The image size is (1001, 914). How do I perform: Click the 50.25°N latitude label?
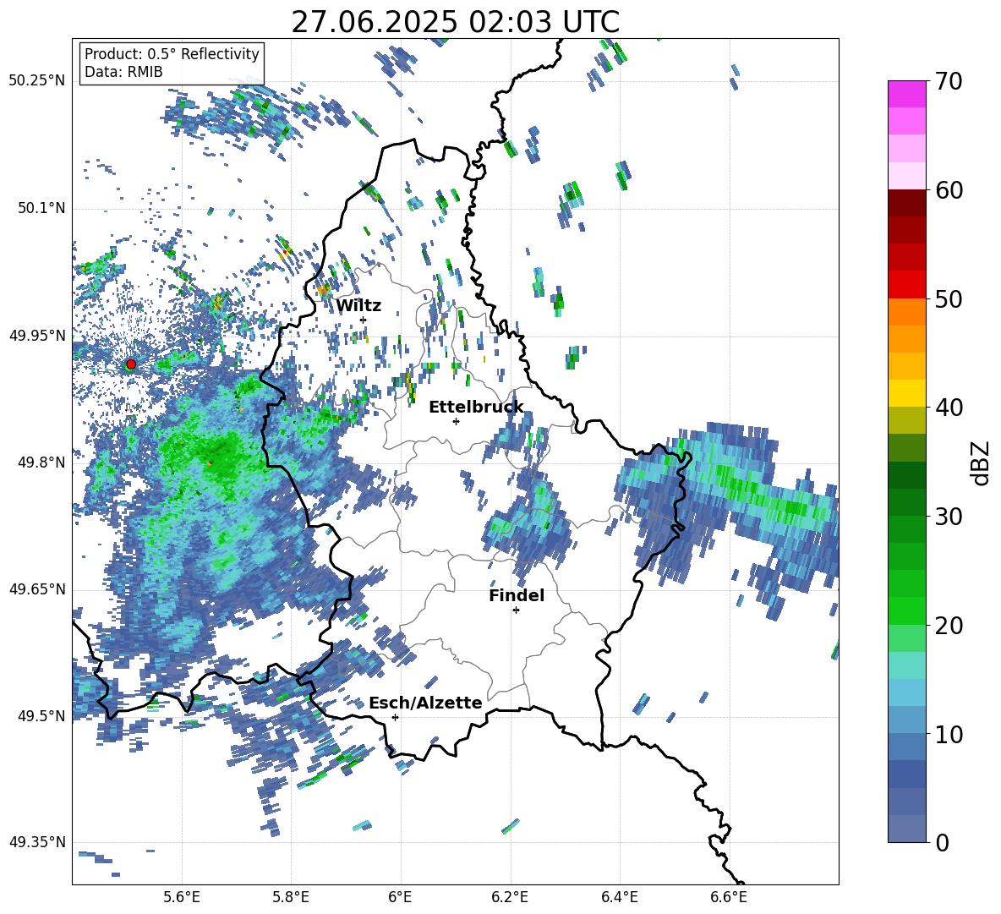[x=37, y=80]
